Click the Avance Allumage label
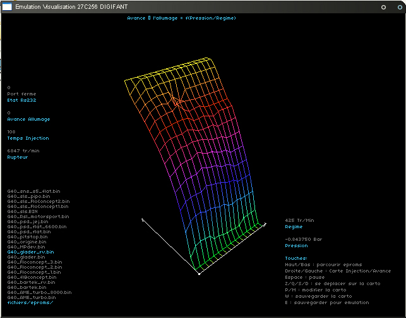406x318 pixels. tap(28, 119)
